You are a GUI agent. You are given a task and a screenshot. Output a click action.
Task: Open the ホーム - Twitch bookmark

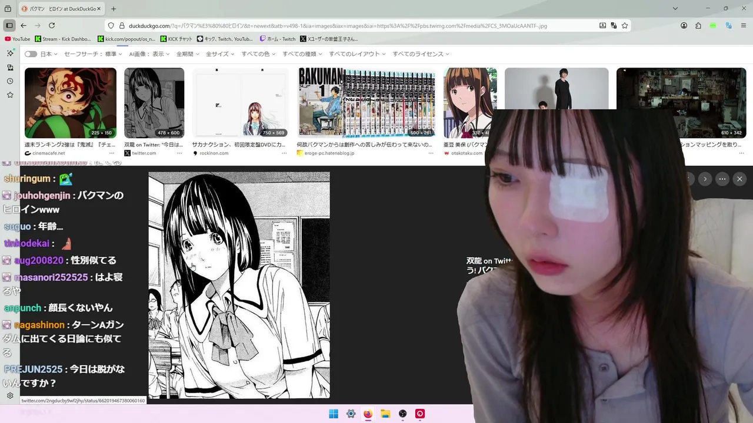tap(278, 39)
